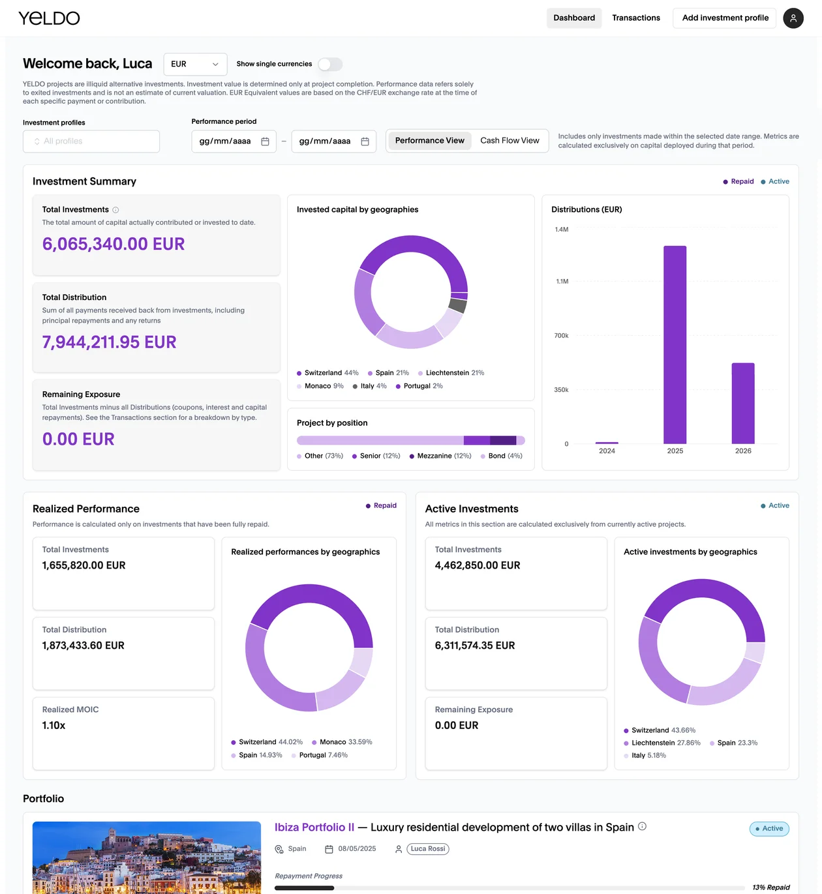
Task: Open the Transactions tab
Action: click(x=636, y=18)
